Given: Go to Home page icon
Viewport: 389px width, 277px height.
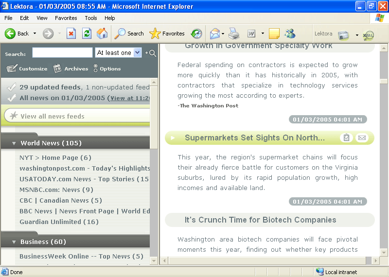Looking at the screenshot, I should pyautogui.click(x=102, y=34).
